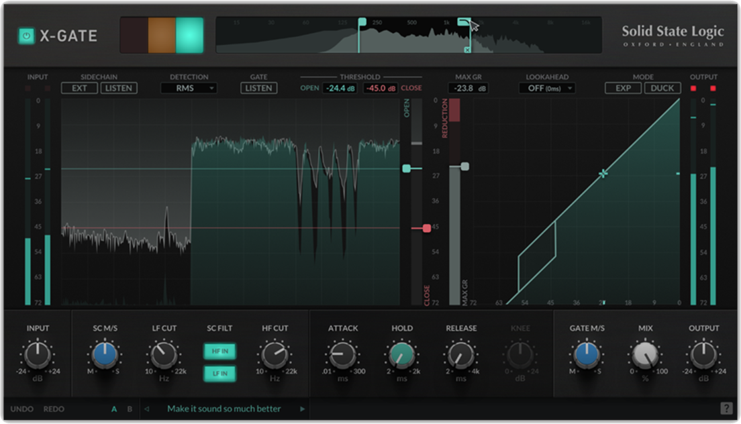
Task: Open the Lookahead OFF dropdown
Action: (x=550, y=88)
